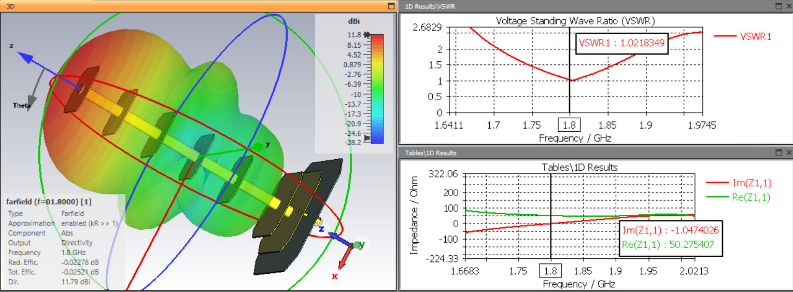Activate the 1D Results\VSWR title bar
Image resolution: width=793 pixels, height=292 pixels.
[x=596, y=6]
